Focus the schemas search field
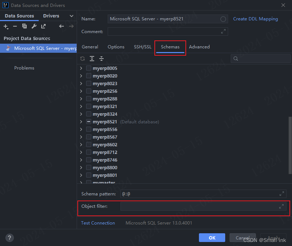 point(261,59)
